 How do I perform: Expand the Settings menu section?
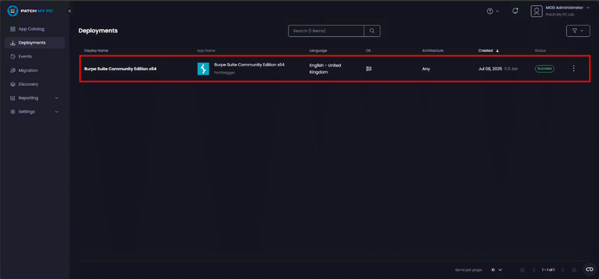tap(34, 112)
